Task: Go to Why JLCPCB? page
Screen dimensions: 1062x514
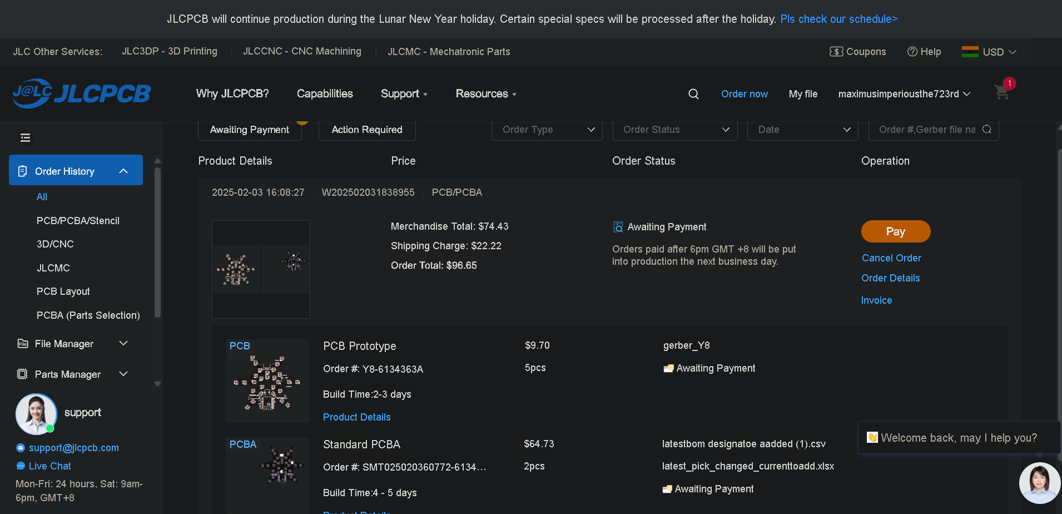Action: [x=232, y=94]
